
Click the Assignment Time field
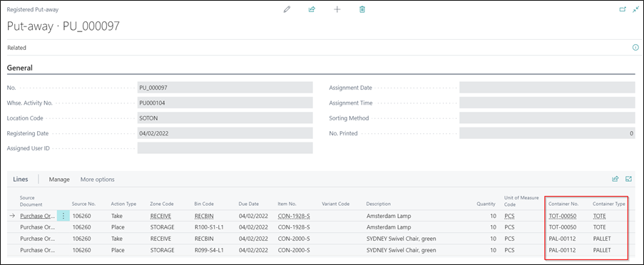point(547,103)
